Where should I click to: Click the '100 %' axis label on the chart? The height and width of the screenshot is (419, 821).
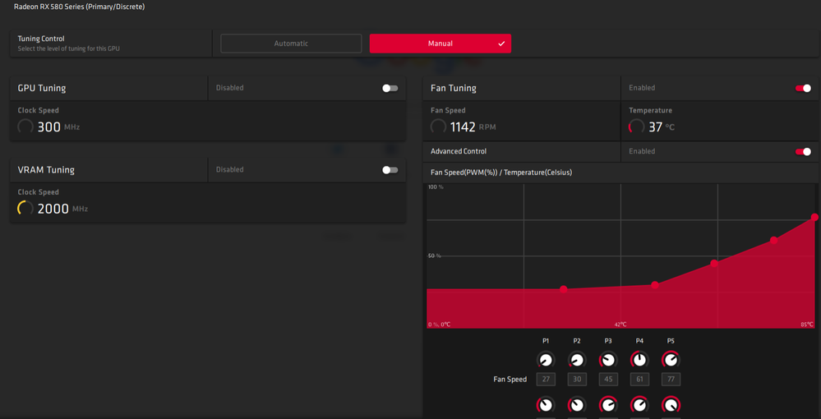point(436,187)
